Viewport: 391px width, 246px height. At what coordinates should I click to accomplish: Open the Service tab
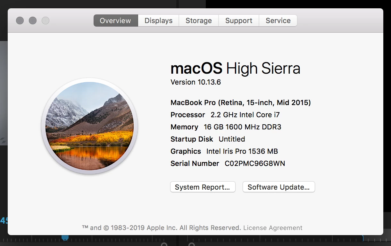(x=278, y=20)
